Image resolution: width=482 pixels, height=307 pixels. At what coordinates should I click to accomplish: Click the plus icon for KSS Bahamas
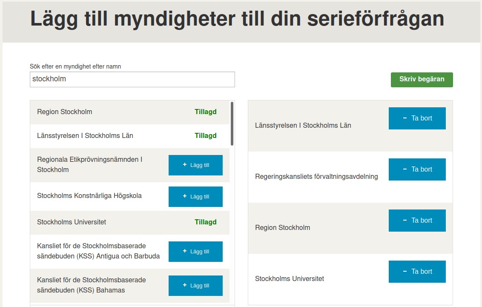pos(185,285)
